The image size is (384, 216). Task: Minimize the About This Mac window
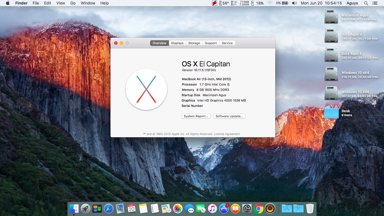[x=121, y=43]
